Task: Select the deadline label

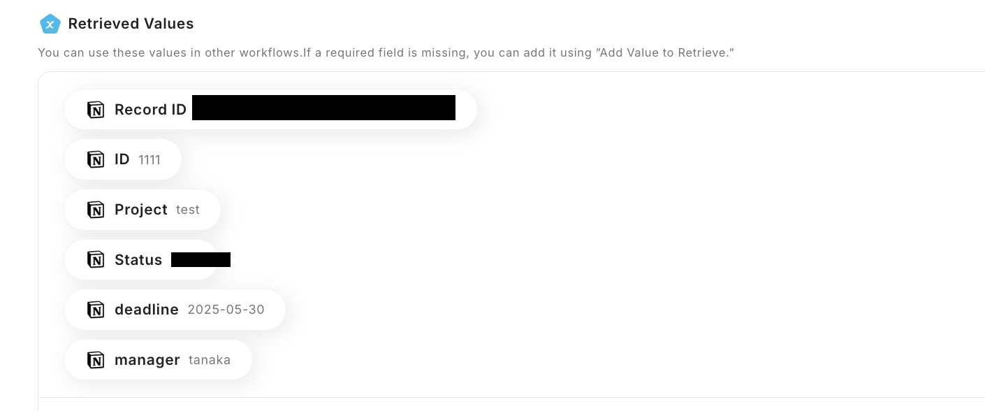Action: [x=147, y=310]
